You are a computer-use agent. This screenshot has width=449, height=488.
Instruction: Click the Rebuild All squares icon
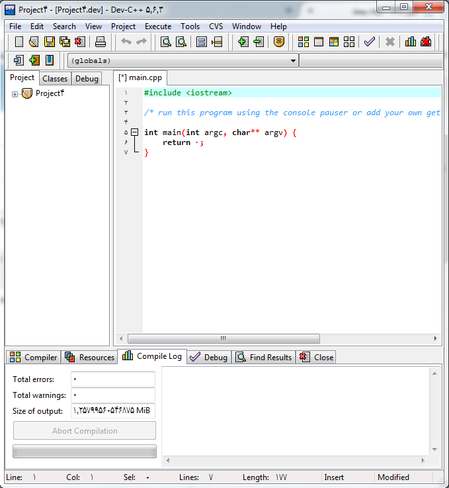(x=349, y=42)
